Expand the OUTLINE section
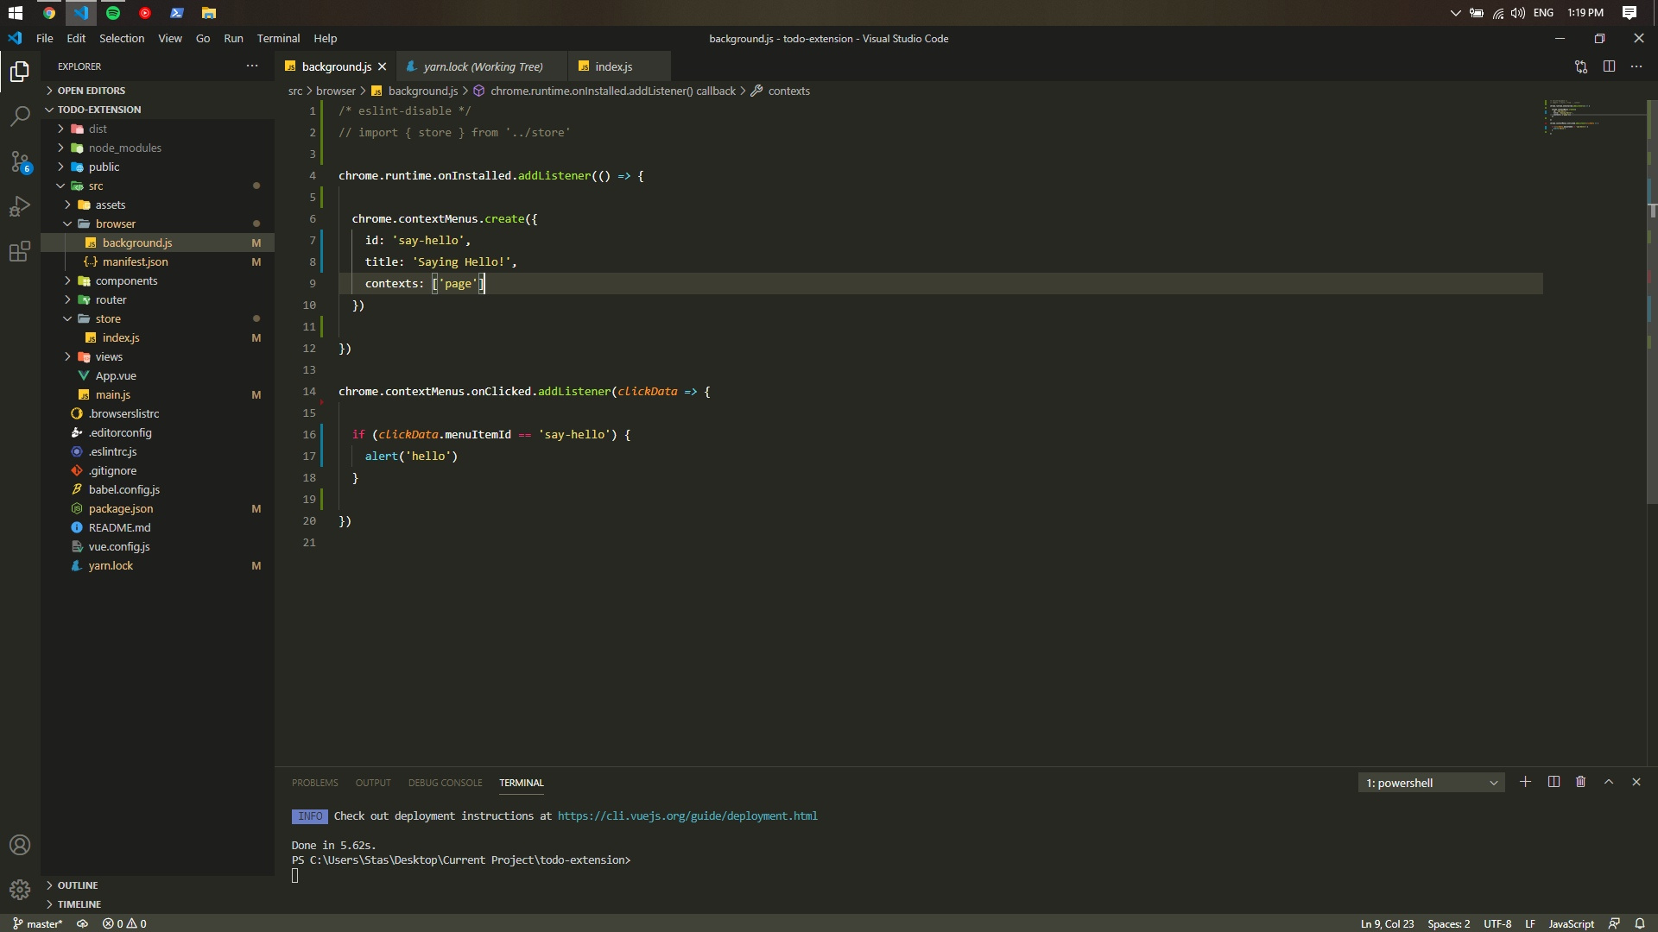 [x=158, y=885]
